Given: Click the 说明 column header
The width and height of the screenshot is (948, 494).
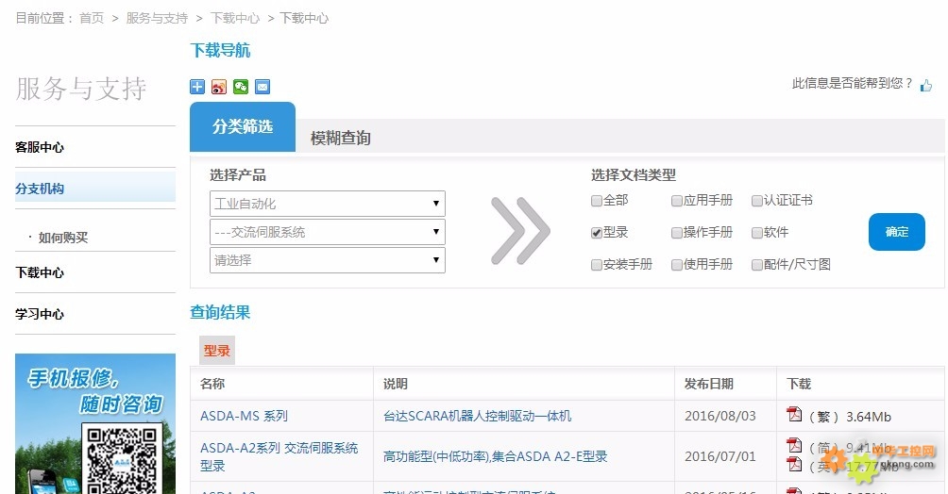Looking at the screenshot, I should pos(396,384).
